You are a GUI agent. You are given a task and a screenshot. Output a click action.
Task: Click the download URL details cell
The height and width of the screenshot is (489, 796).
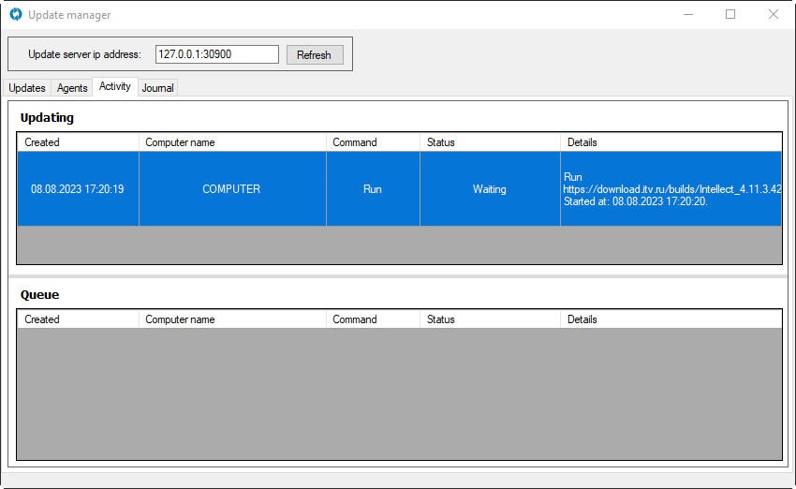coord(670,189)
